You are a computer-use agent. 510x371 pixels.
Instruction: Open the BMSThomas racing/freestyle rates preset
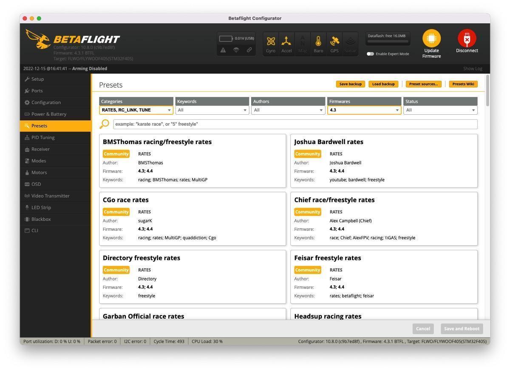tap(193, 161)
